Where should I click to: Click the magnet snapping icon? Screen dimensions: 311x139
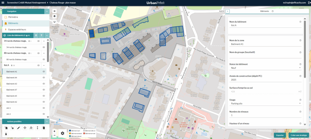pos(54,22)
